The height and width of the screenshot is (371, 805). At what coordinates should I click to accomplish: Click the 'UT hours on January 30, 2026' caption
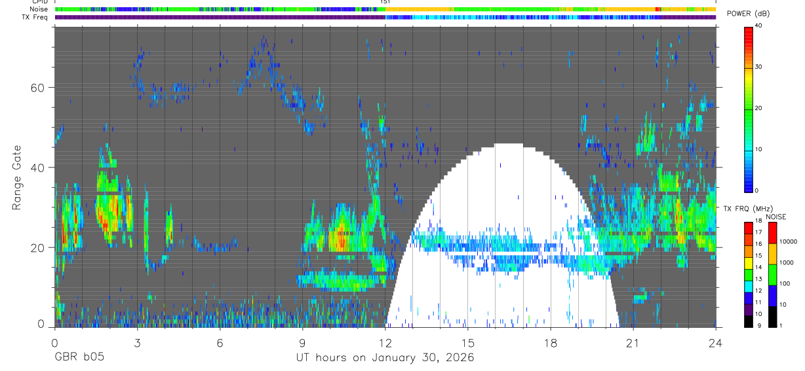[384, 358]
